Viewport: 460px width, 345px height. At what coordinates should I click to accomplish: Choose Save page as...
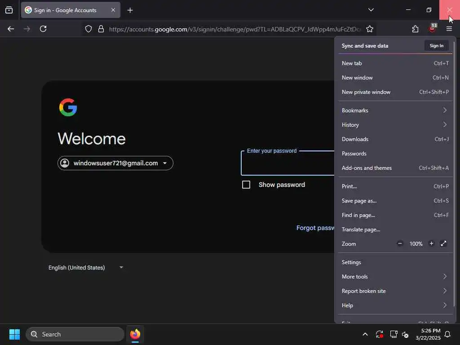pyautogui.click(x=395, y=201)
